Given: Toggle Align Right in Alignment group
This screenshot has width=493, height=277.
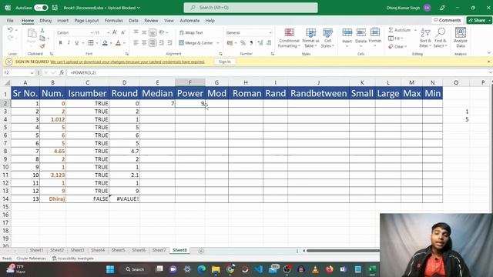Looking at the screenshot, I should tap(153, 43).
